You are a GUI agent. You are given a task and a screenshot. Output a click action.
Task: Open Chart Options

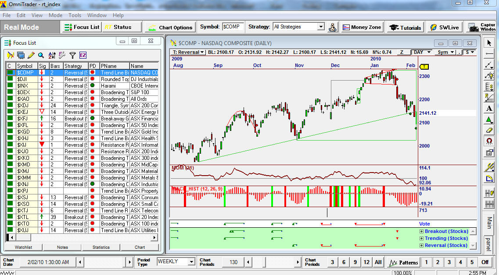tap(170, 27)
